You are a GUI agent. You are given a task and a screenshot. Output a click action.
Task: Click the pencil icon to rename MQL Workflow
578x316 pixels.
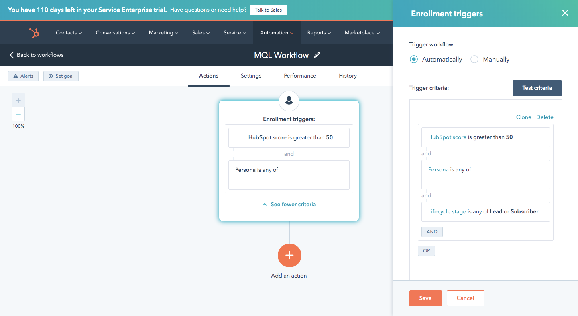pyautogui.click(x=317, y=55)
